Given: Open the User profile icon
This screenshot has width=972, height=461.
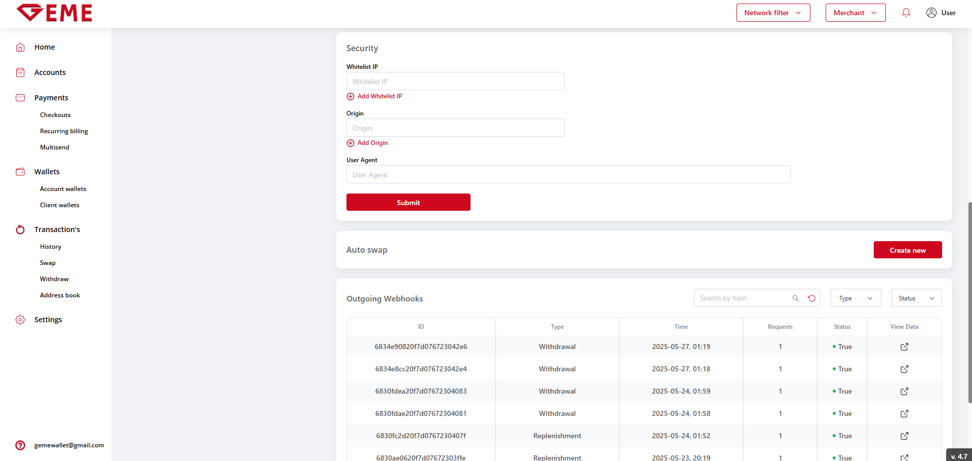Looking at the screenshot, I should pyautogui.click(x=931, y=13).
